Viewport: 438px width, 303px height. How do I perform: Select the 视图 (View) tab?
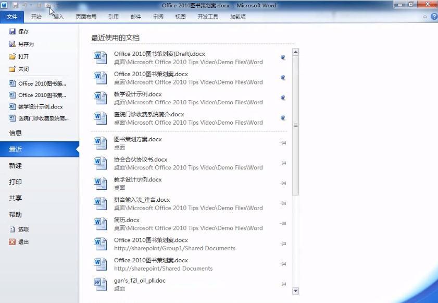180,17
